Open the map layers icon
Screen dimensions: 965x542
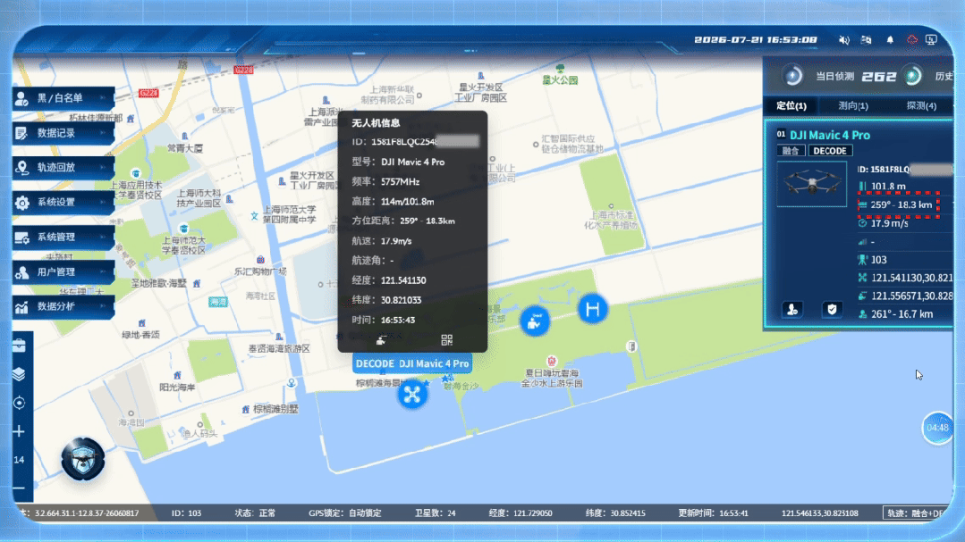point(19,374)
